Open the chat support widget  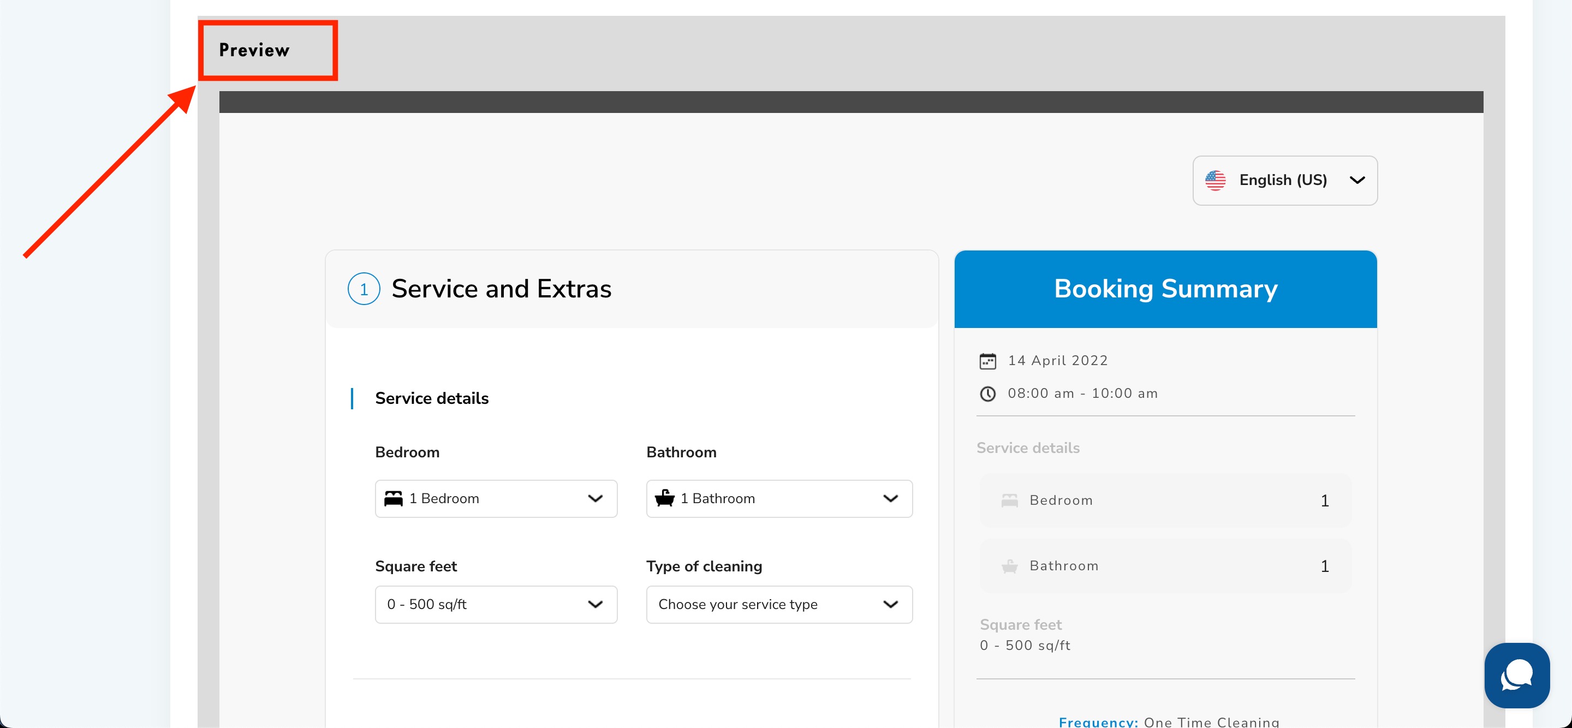point(1516,675)
